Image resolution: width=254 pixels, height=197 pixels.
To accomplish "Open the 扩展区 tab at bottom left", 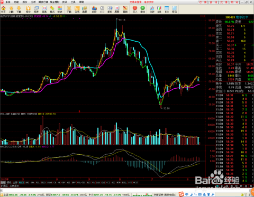I will pyautogui.click(x=4, y=186).
